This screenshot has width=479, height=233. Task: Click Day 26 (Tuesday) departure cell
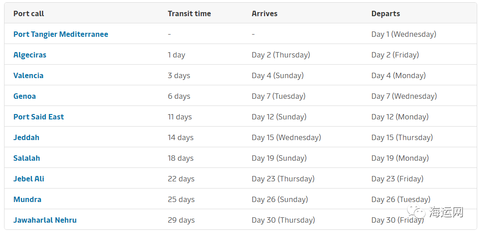point(401,199)
